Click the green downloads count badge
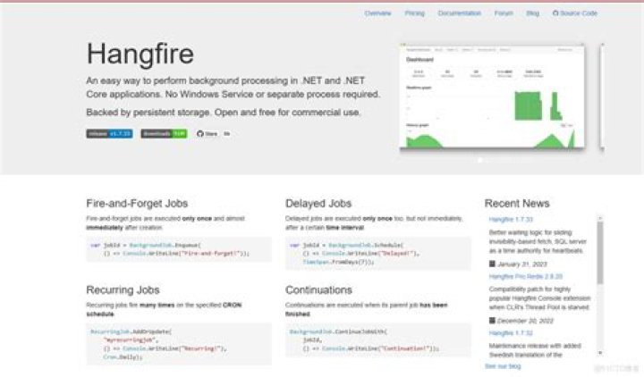The height and width of the screenshot is (377, 644). point(164,134)
